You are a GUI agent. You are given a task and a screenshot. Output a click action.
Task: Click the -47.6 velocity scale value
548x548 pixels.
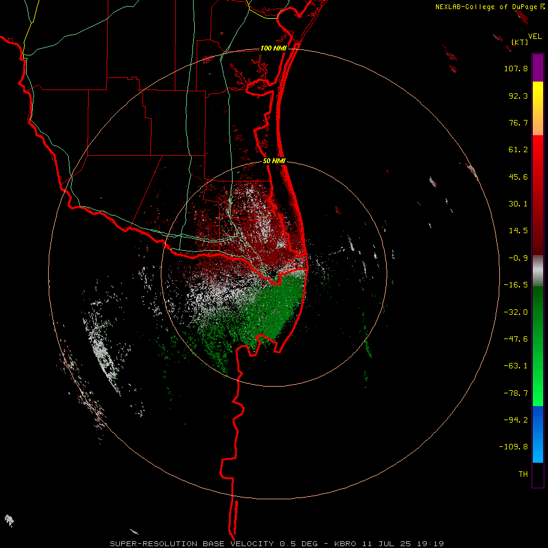[516, 339]
